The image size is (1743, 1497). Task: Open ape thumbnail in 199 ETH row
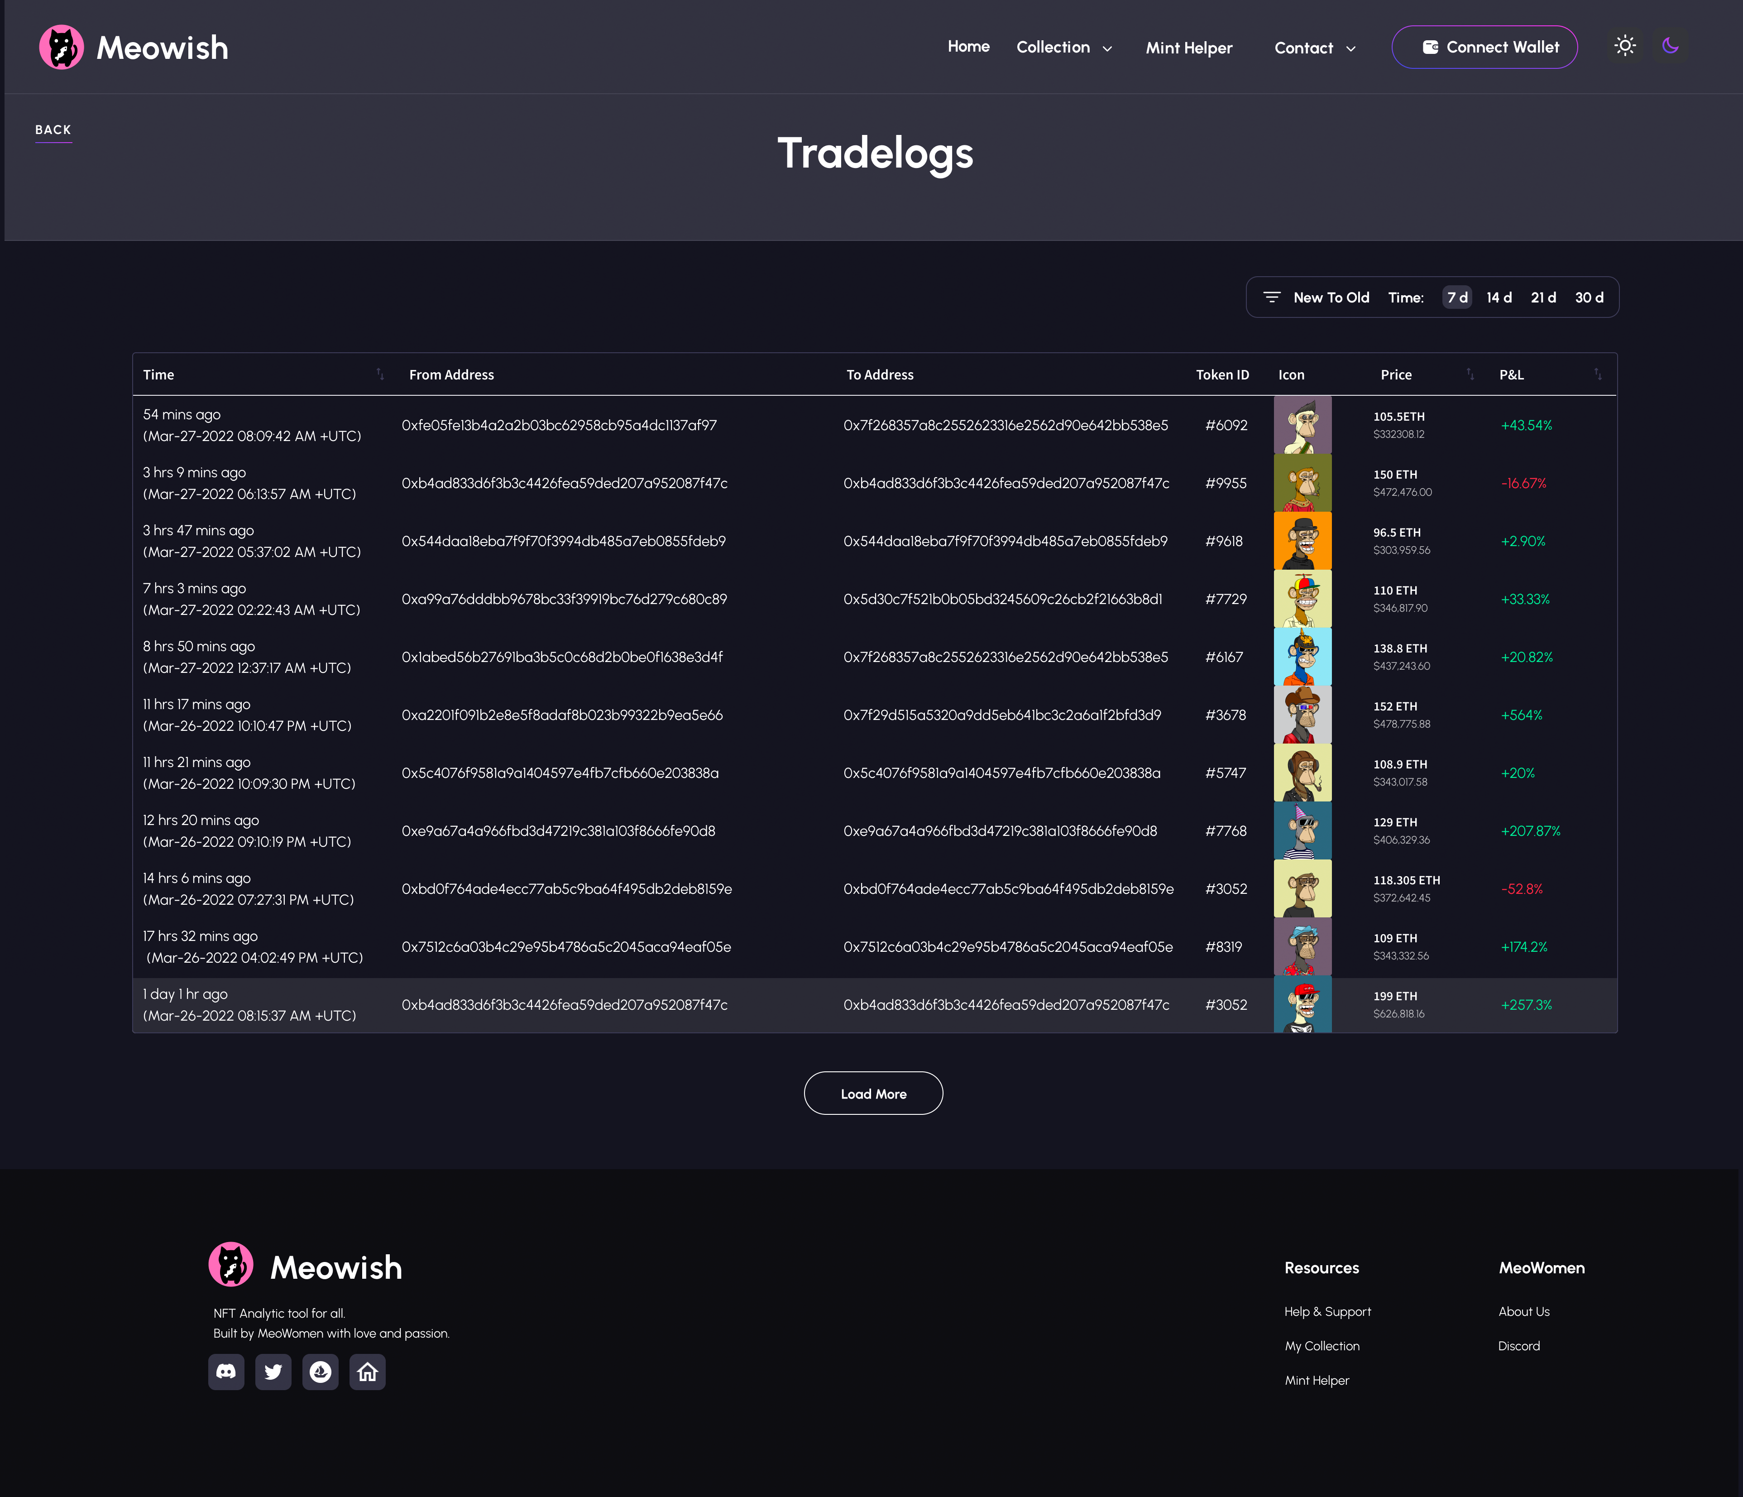1302,1005
